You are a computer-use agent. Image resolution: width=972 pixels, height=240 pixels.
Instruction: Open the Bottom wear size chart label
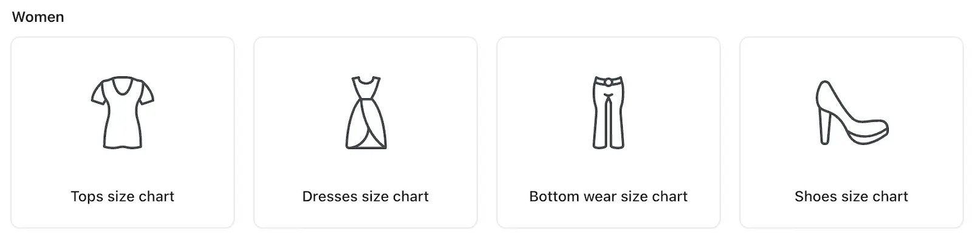tap(608, 196)
